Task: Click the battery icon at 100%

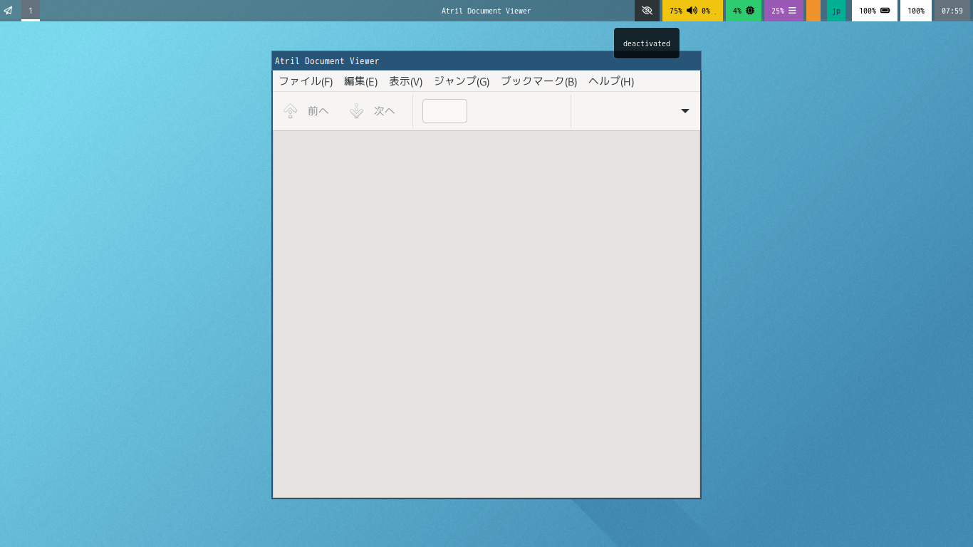Action: coord(885,11)
